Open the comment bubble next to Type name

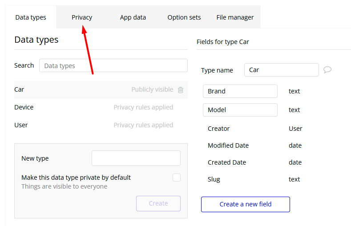[327, 70]
